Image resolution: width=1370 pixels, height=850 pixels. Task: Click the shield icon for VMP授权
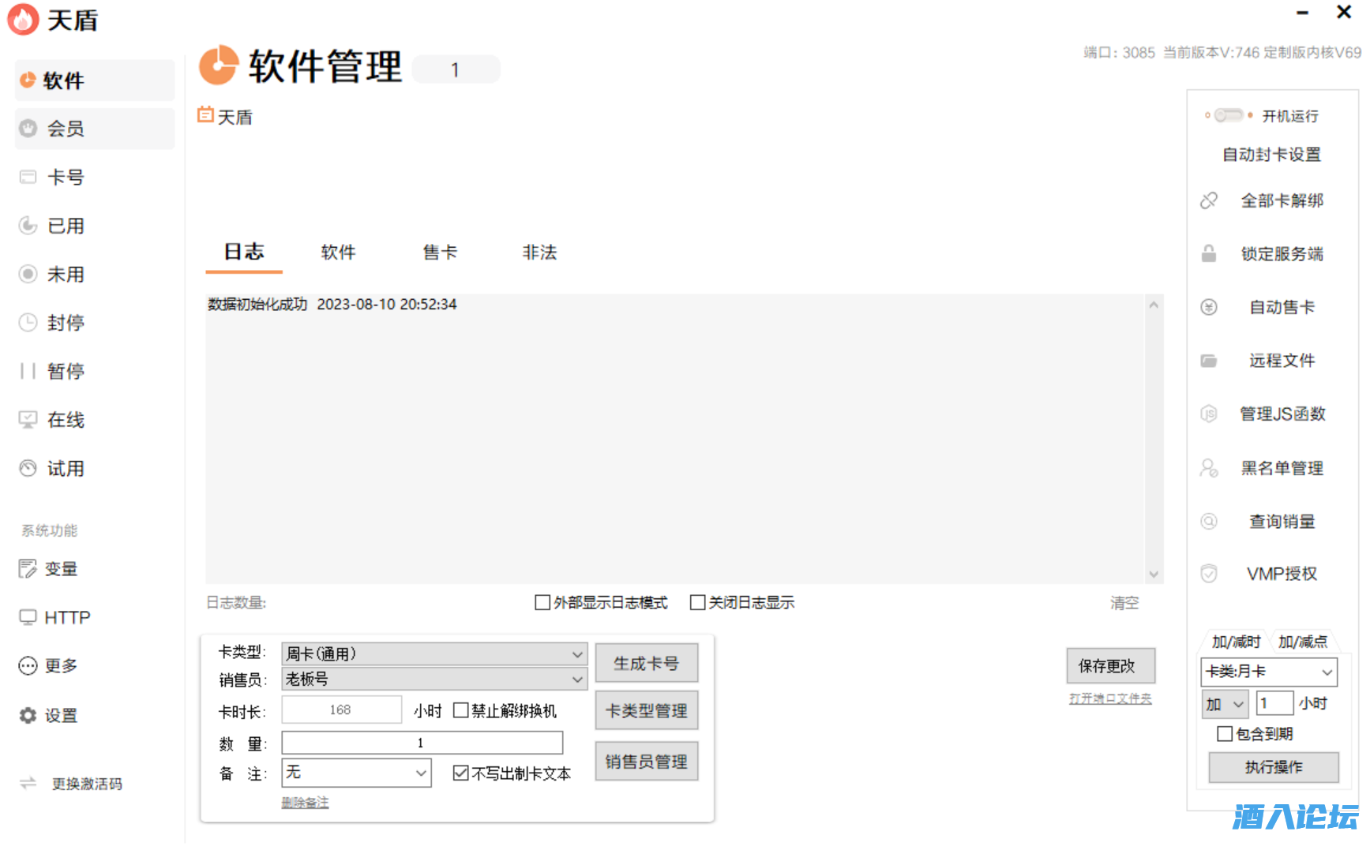pyautogui.click(x=1208, y=574)
